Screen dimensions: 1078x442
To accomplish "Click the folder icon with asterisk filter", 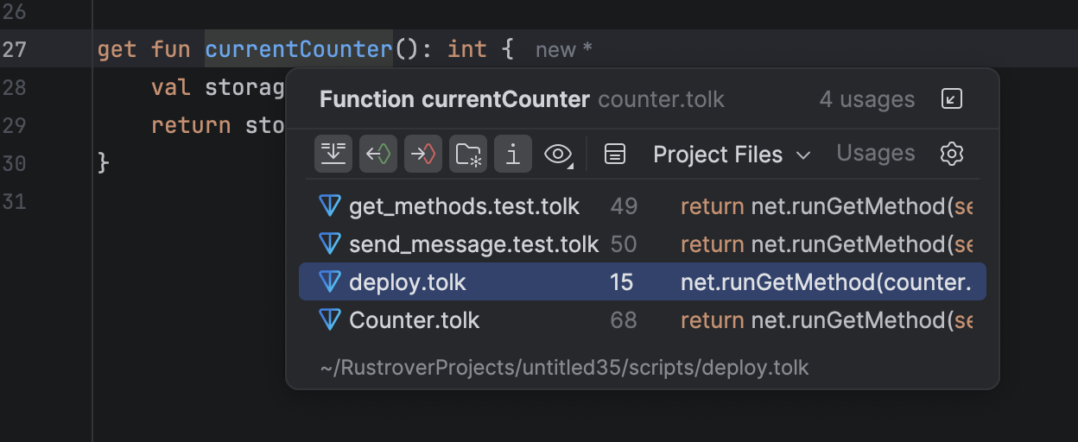I will [x=468, y=155].
